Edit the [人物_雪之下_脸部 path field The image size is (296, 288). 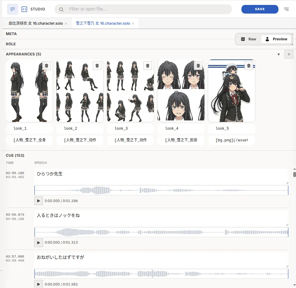[x=181, y=140]
